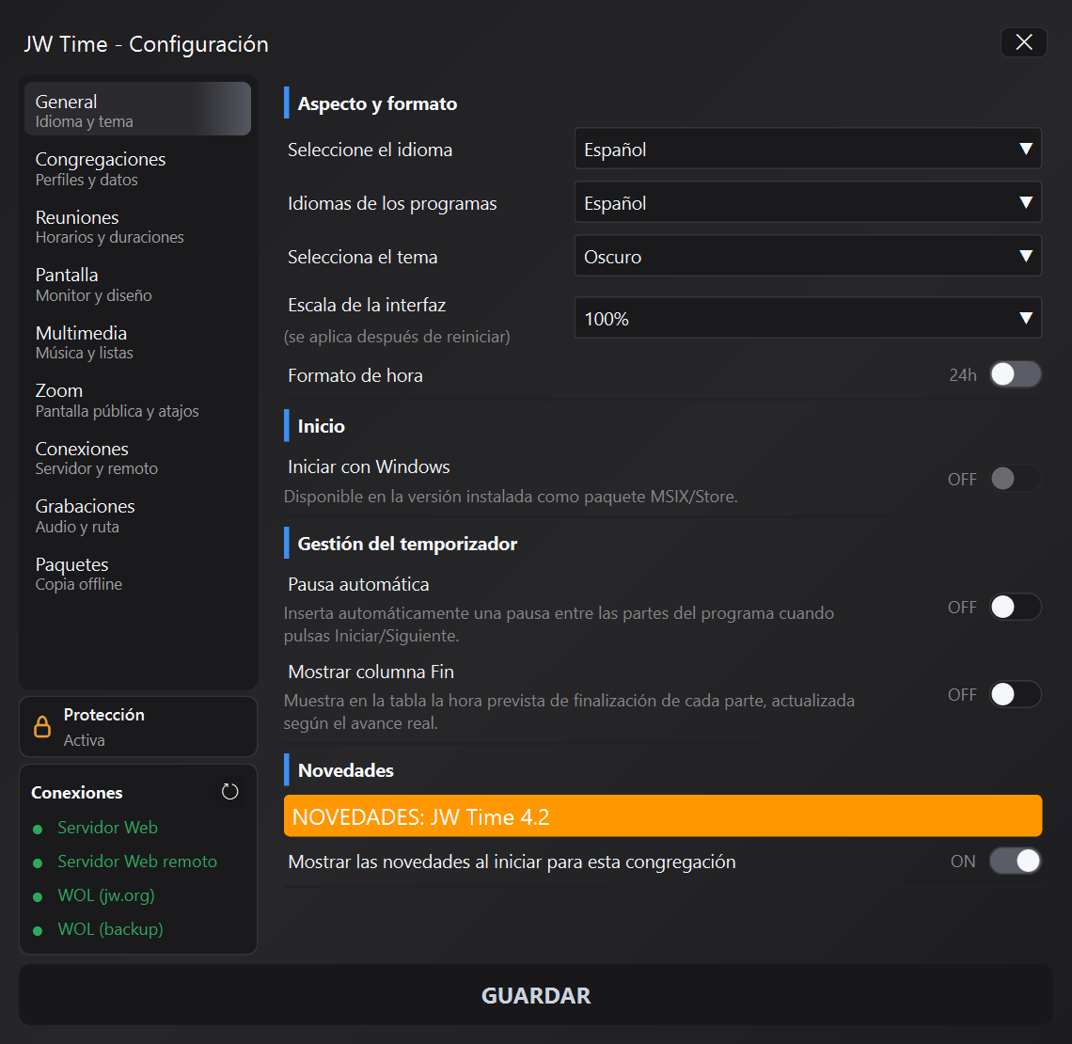Open the Grabaciones settings section
Viewport: 1072px width, 1044px height.
point(137,516)
